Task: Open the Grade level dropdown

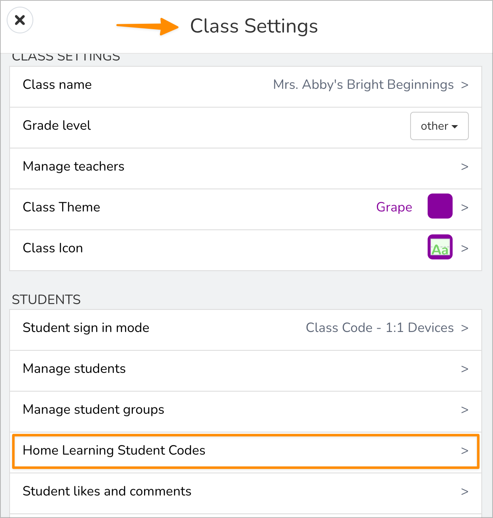Action: coord(439,126)
